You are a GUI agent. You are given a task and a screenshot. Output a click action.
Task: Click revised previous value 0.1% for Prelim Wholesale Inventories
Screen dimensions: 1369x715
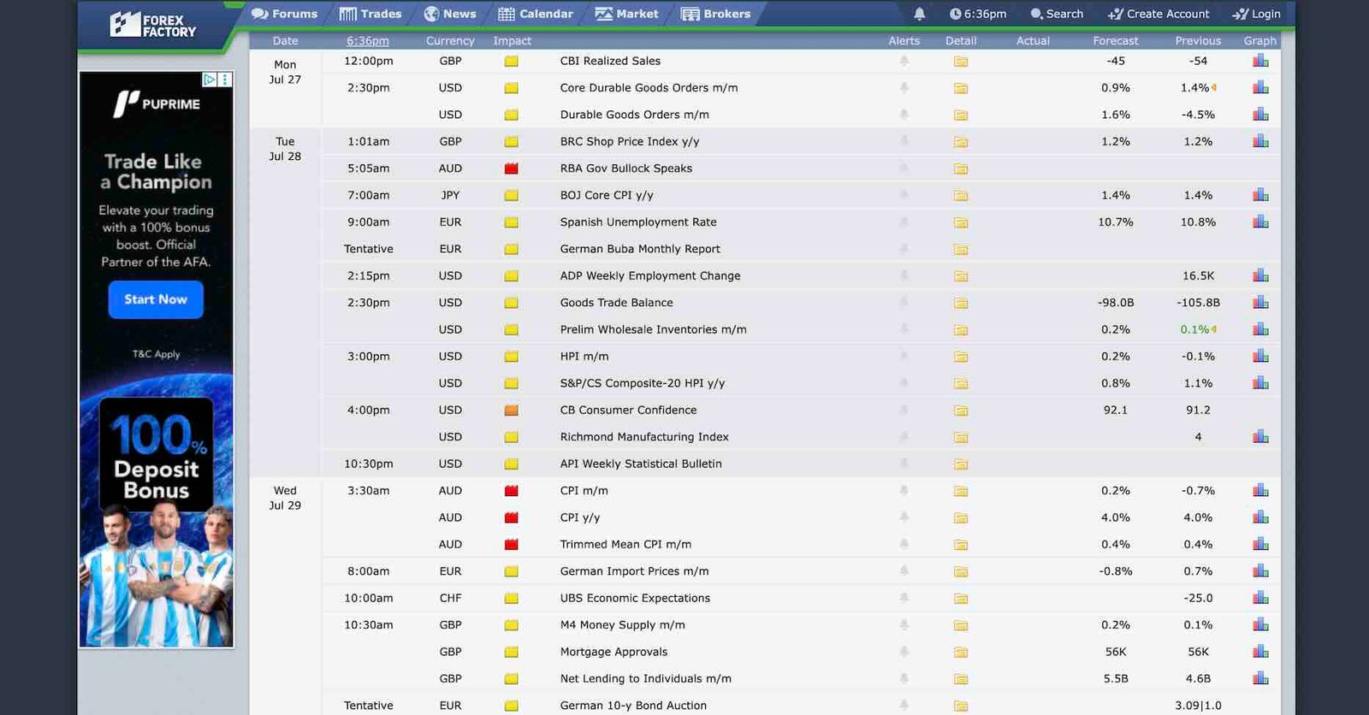point(1194,329)
